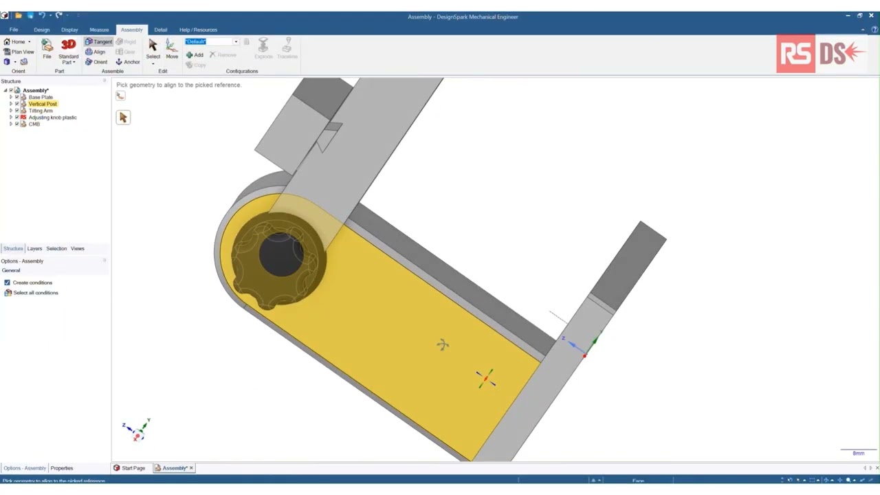Toggle Vertical Post visibility checkbox
880x495 pixels.
(17, 104)
